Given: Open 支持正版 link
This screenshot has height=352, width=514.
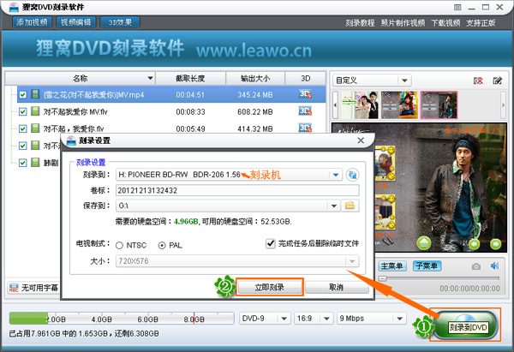Looking at the screenshot, I should coord(481,23).
